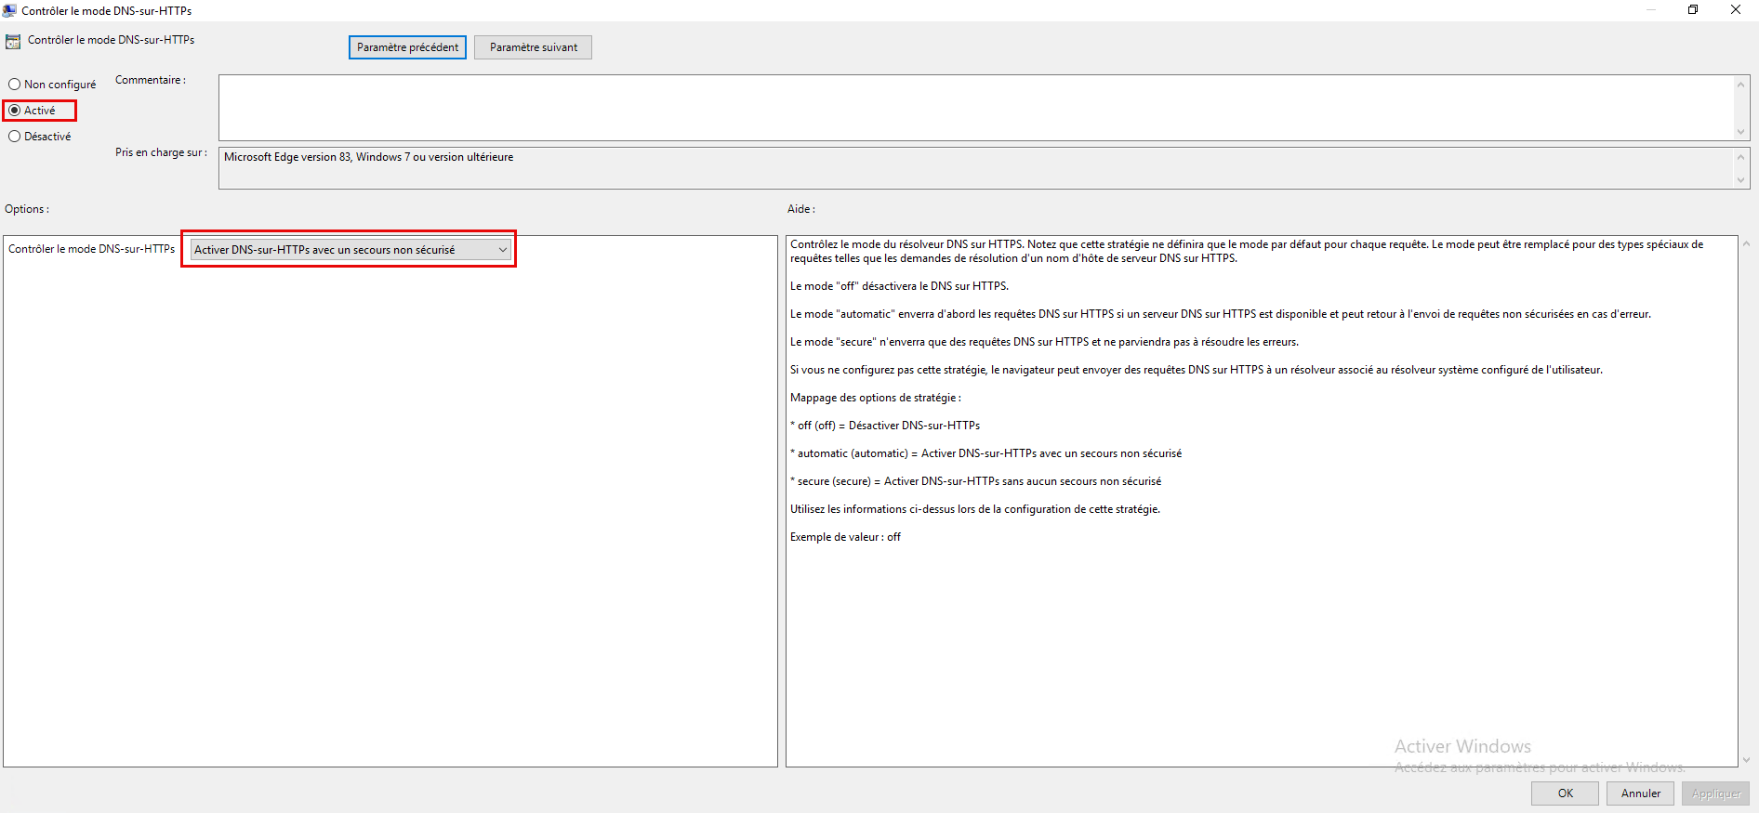Image resolution: width=1759 pixels, height=813 pixels.
Task: Click the 'Utilisez les informations ci-dessus' help line
Action: (975, 509)
